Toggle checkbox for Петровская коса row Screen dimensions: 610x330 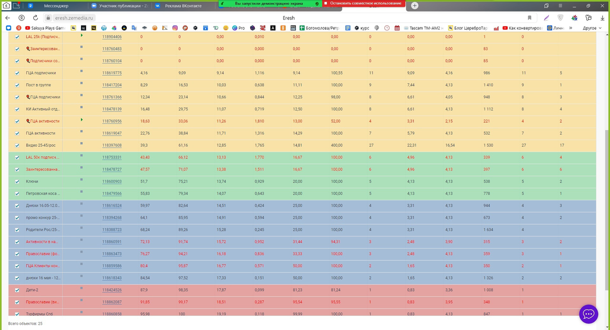point(17,194)
